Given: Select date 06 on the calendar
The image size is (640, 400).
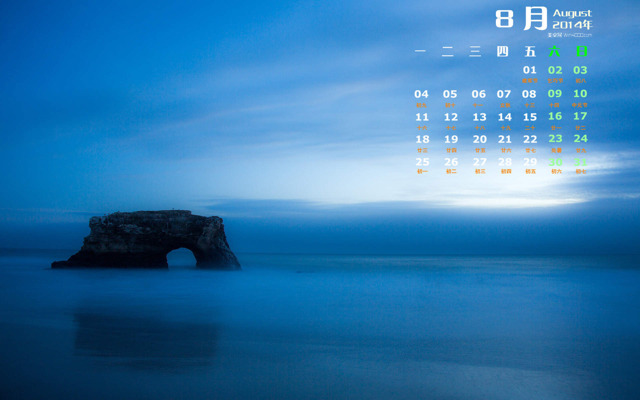Looking at the screenshot, I should (479, 94).
